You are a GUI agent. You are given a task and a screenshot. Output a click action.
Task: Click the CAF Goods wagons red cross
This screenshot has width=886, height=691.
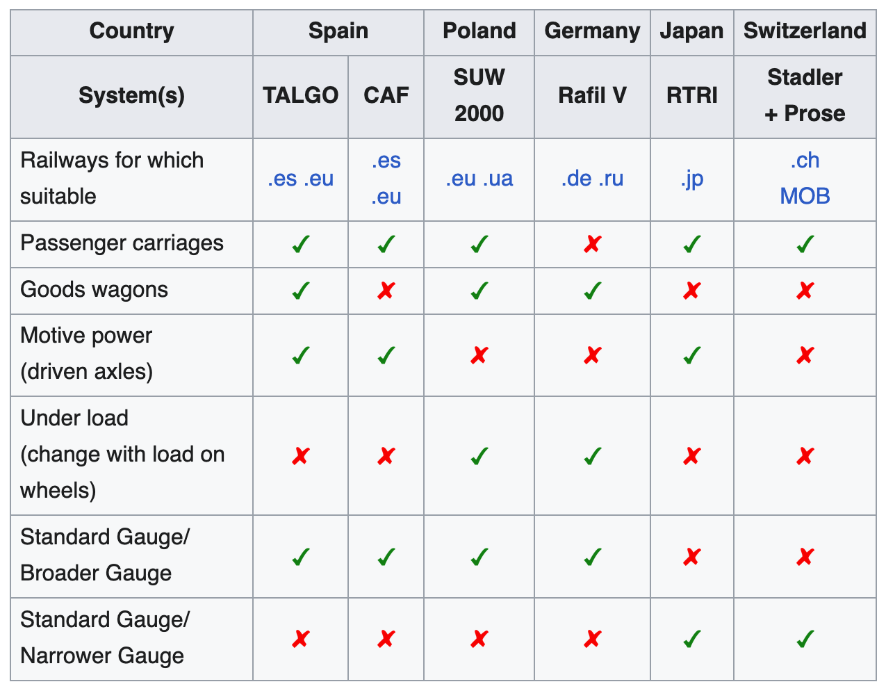[386, 291]
